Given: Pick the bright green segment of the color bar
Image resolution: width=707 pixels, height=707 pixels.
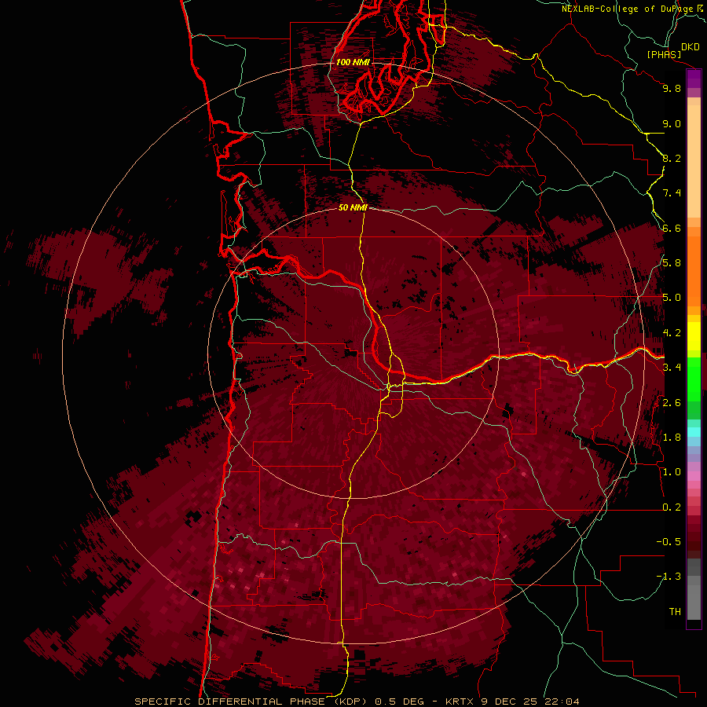Looking at the screenshot, I should tap(694, 379).
